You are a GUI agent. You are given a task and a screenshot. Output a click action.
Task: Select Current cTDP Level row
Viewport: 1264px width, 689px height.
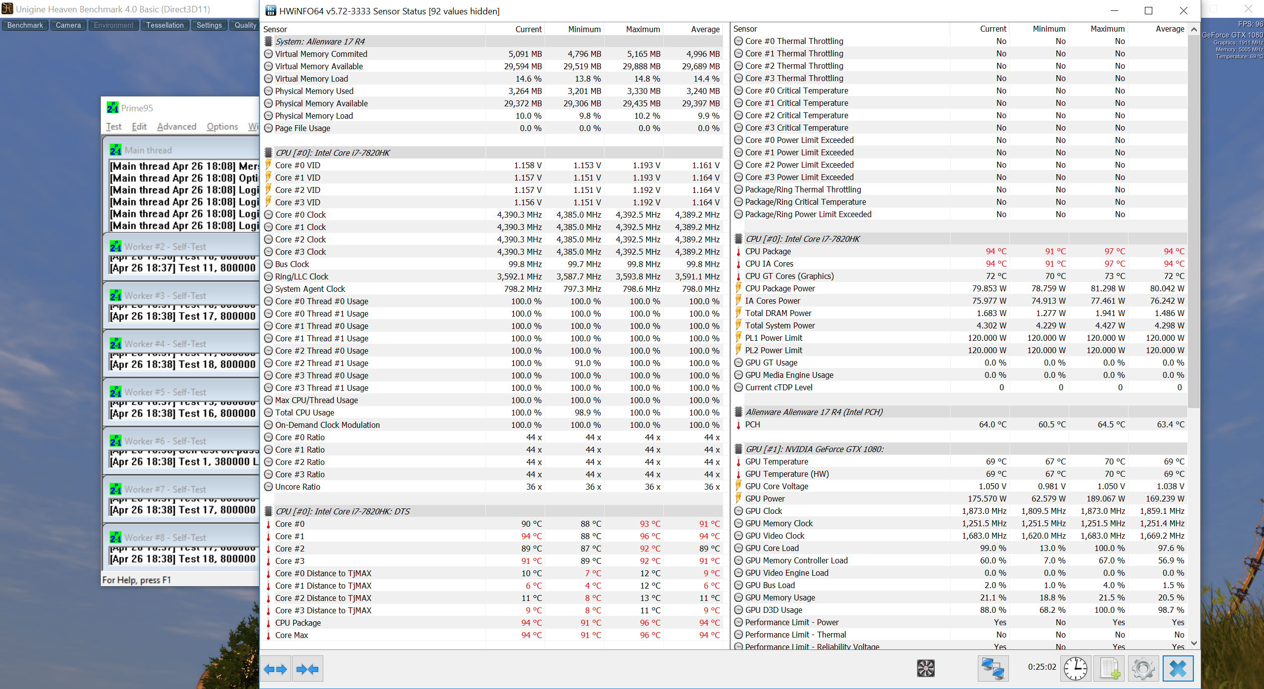(x=960, y=387)
